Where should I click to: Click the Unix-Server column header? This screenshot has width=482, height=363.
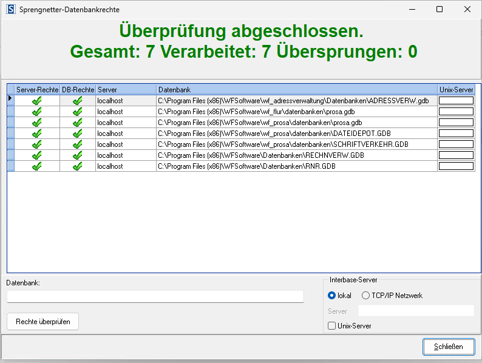(456, 90)
